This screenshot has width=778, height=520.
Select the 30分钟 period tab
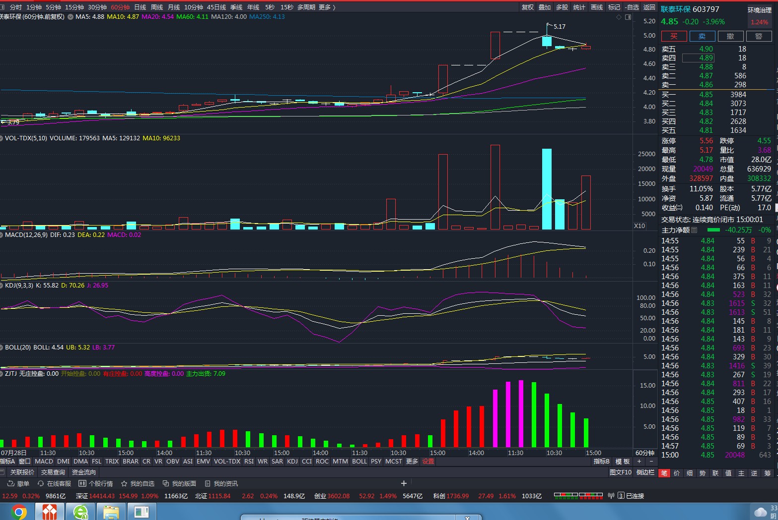point(97,7)
